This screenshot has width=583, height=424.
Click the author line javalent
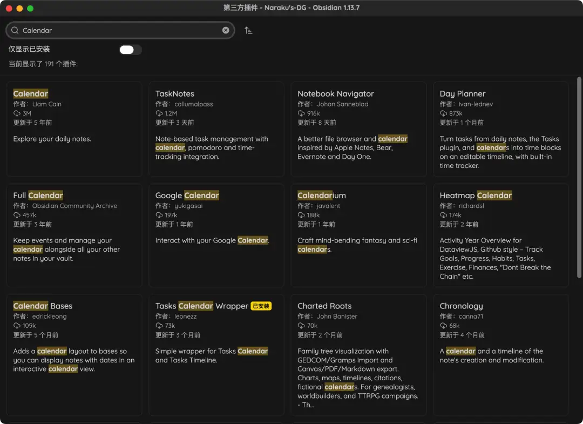(x=318, y=206)
